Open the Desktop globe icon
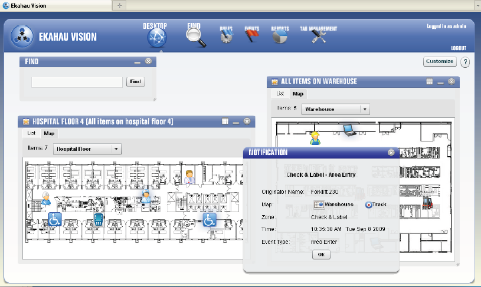Screen dimensions: 481x287 click(156, 38)
